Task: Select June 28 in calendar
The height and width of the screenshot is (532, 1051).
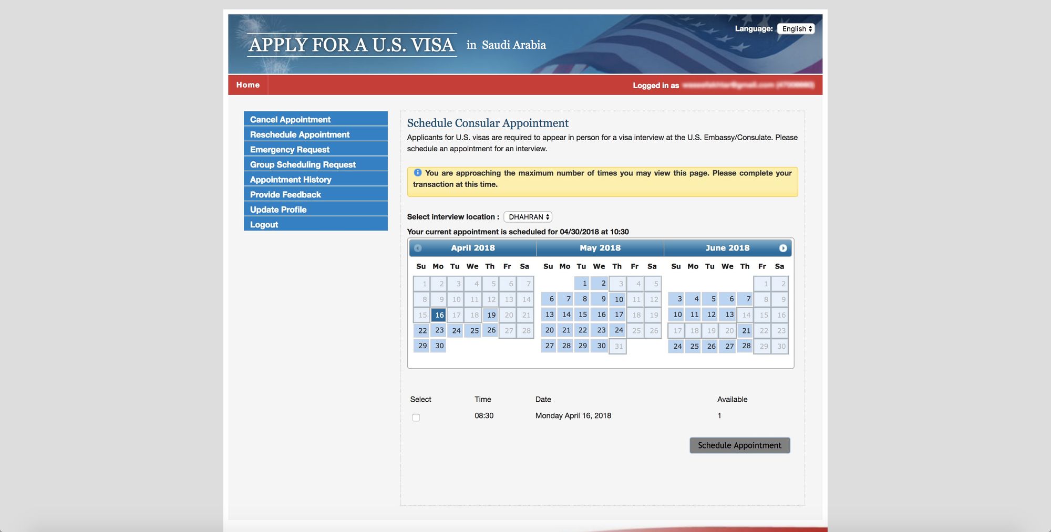Action: coord(745,346)
